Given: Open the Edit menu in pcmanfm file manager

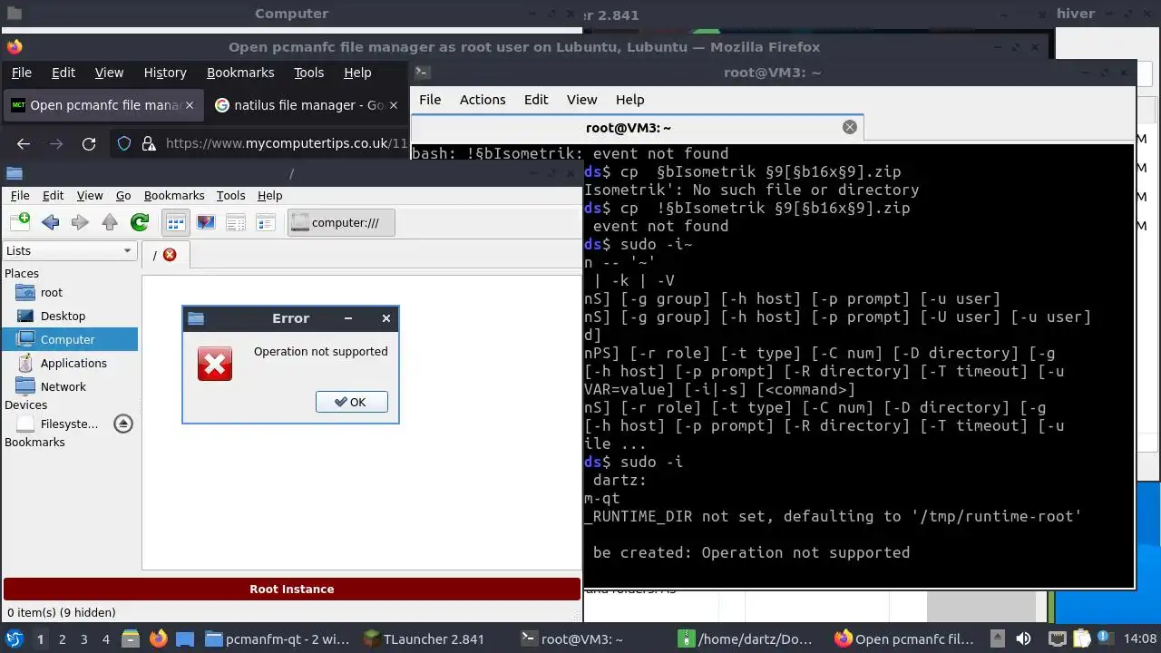Looking at the screenshot, I should pyautogui.click(x=54, y=195).
